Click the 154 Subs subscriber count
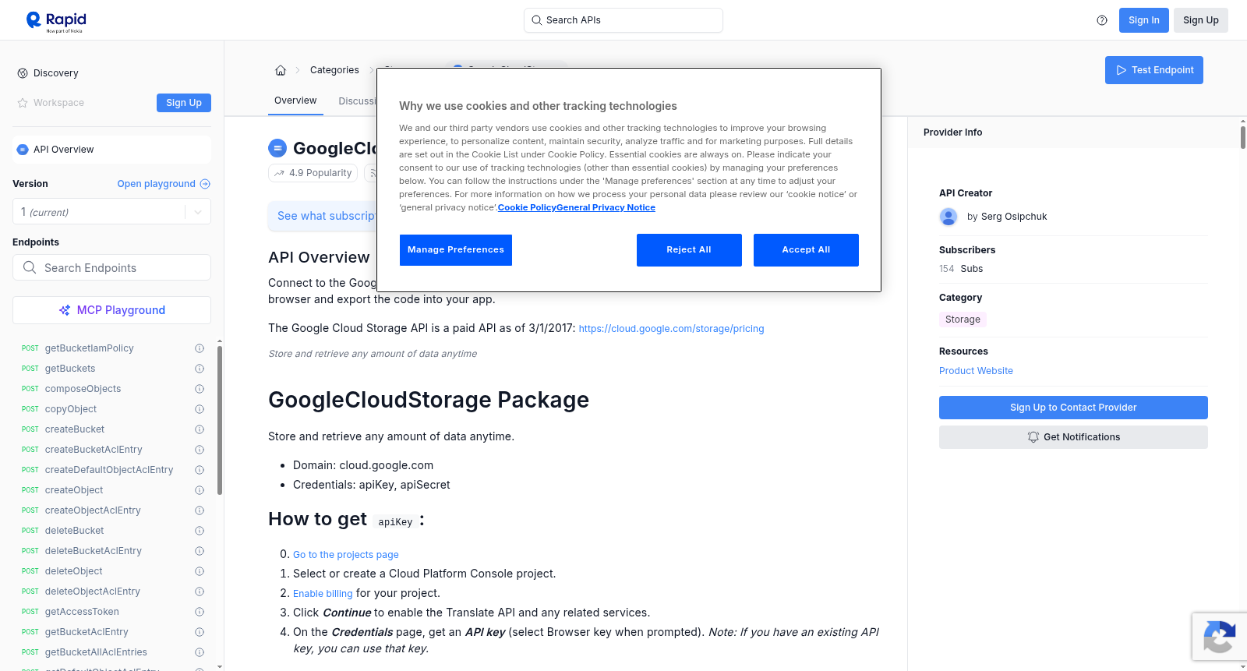The image size is (1247, 671). [x=961, y=269]
